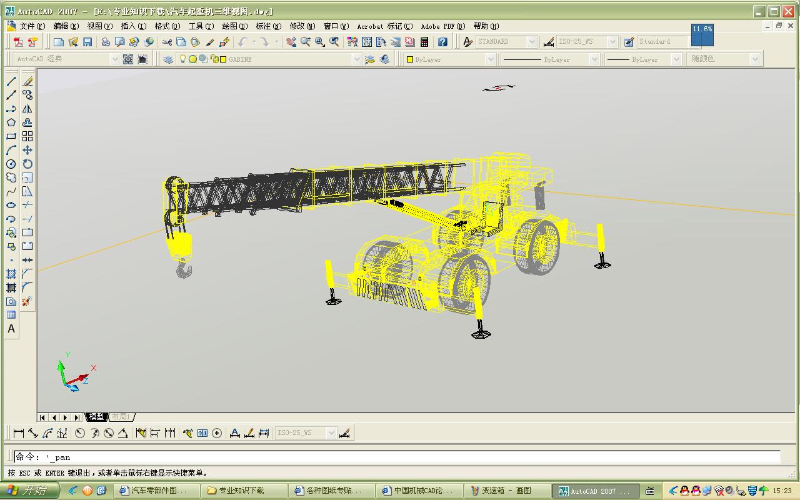Click the Rotate tool icon
800x500 pixels.
27,164
